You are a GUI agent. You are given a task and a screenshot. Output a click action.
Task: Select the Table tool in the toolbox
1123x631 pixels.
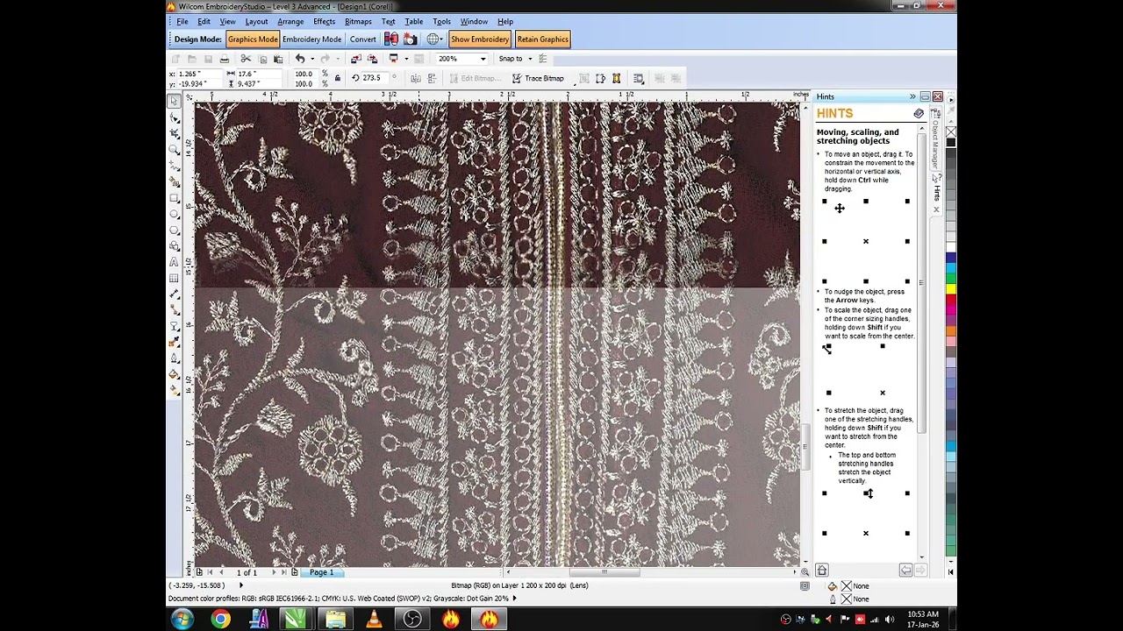pyautogui.click(x=174, y=278)
